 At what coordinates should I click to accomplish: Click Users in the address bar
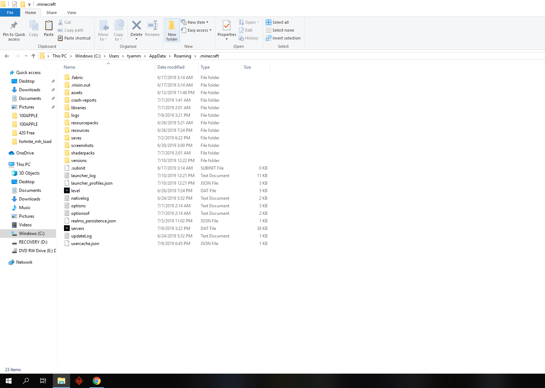[x=114, y=56]
